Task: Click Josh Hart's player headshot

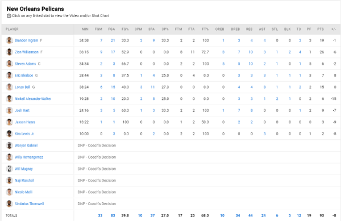Action: 9,110
